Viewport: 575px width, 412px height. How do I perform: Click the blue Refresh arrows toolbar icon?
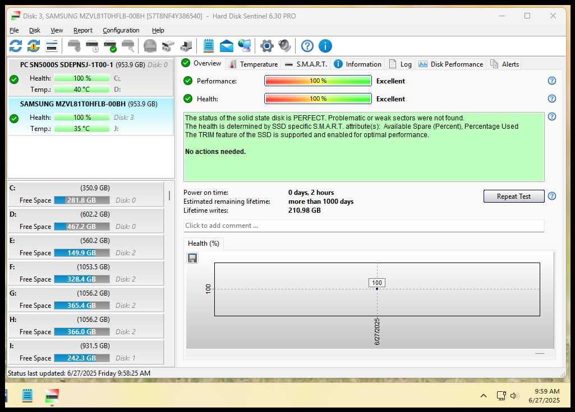coord(15,46)
